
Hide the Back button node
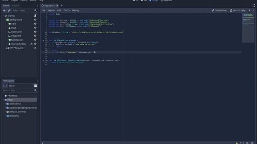tap(35, 28)
